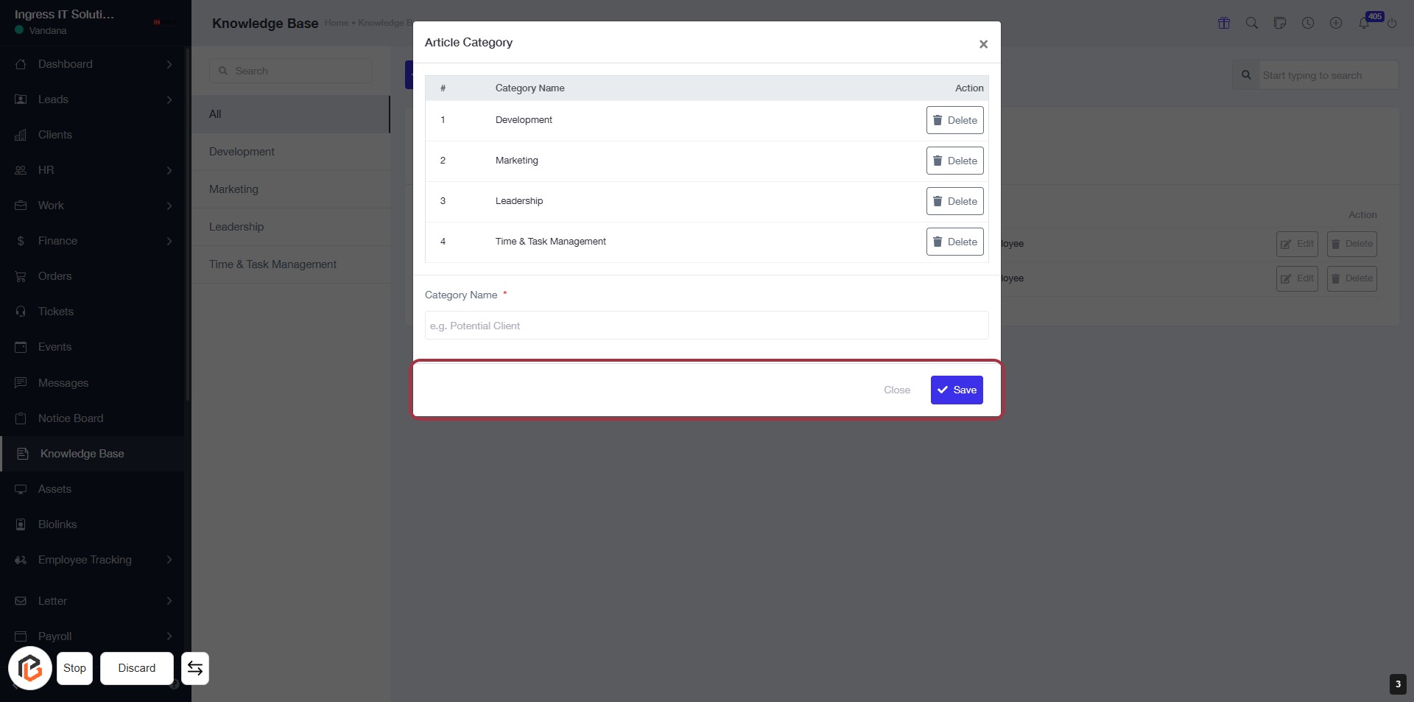Expand the Dashboard sidebar menu

pyautogui.click(x=169, y=64)
